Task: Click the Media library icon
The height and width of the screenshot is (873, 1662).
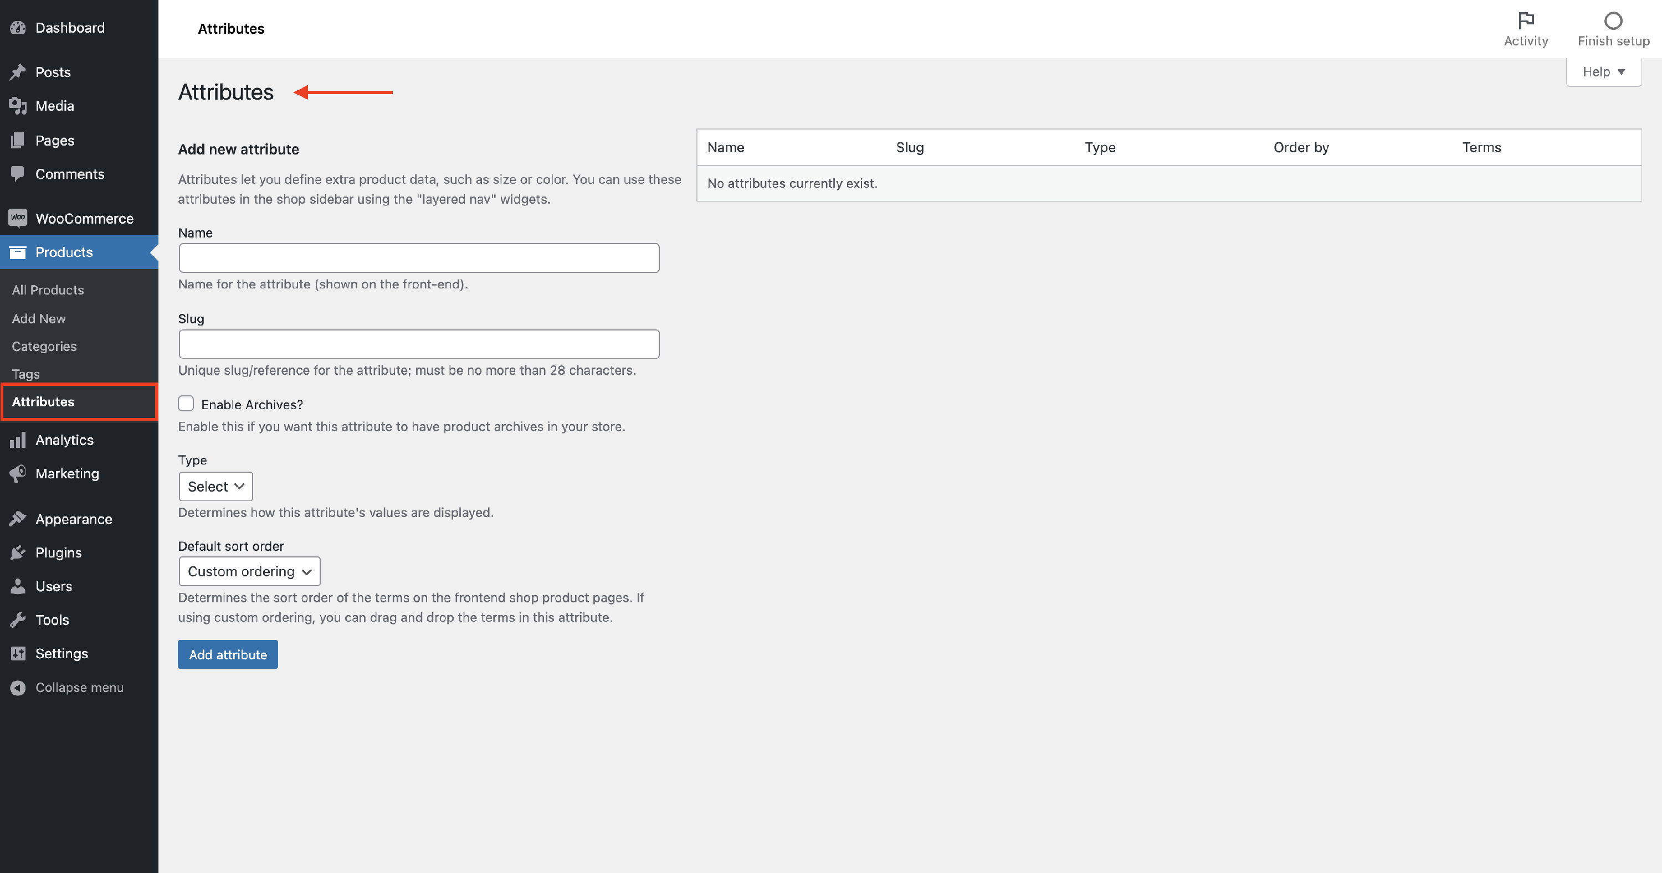Action: pos(18,106)
